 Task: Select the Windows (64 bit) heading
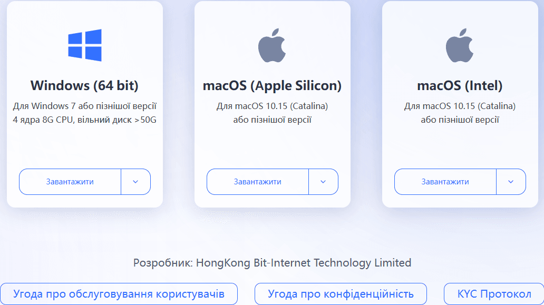tap(84, 85)
